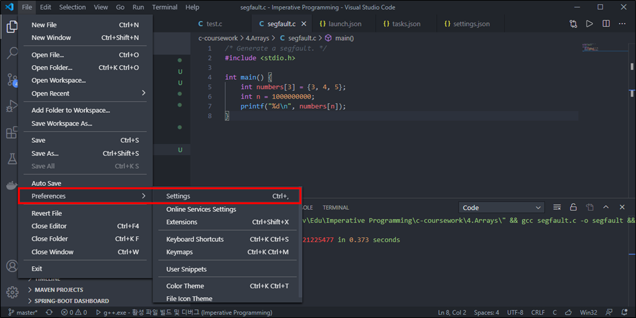Open the Manage gear icon

[x=12, y=293]
